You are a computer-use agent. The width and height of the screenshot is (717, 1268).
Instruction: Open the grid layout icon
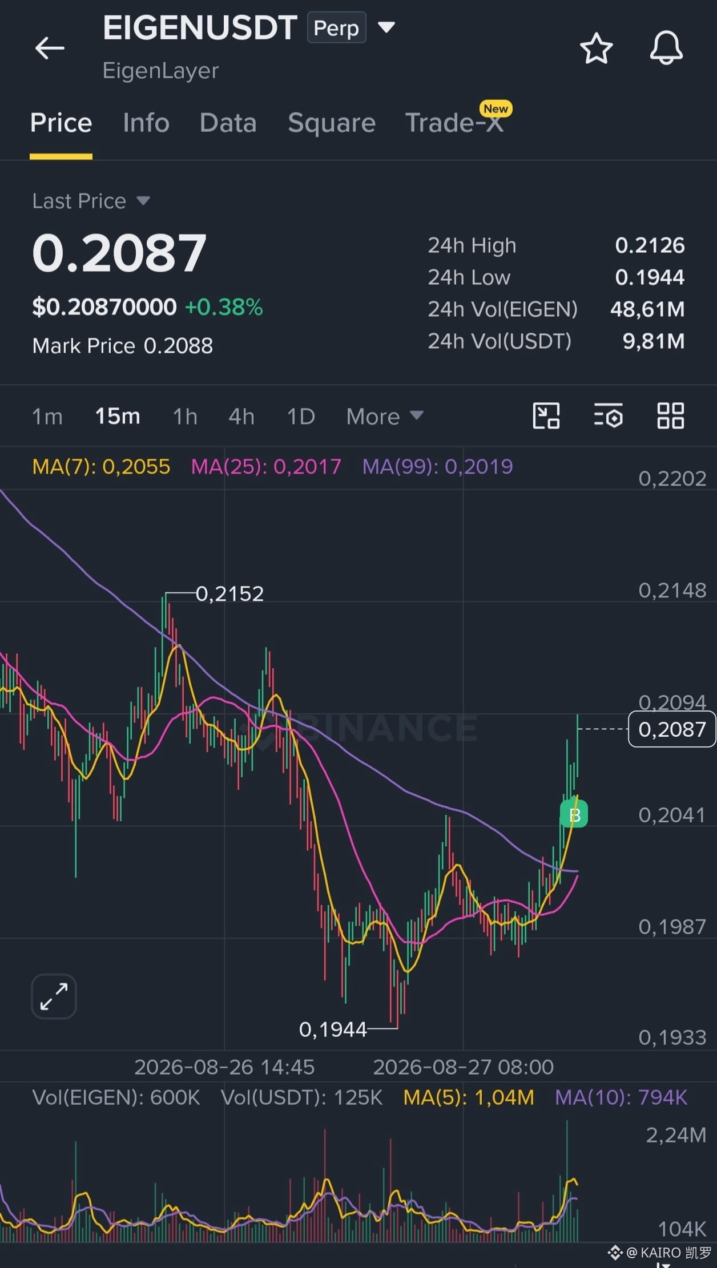pos(671,415)
